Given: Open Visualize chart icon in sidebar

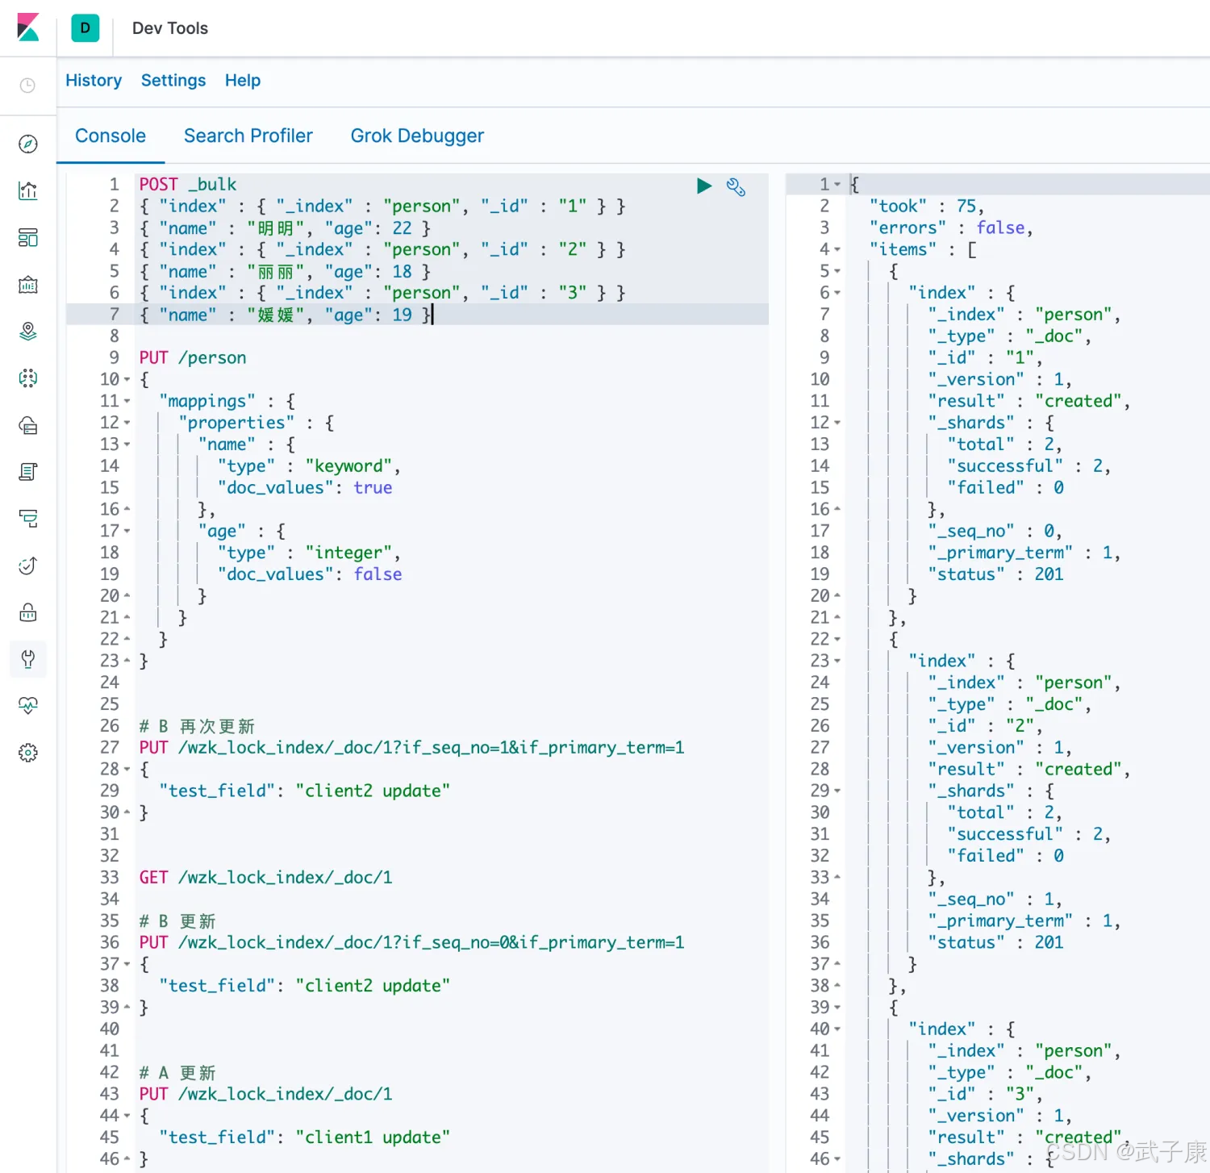Looking at the screenshot, I should pos(28,191).
